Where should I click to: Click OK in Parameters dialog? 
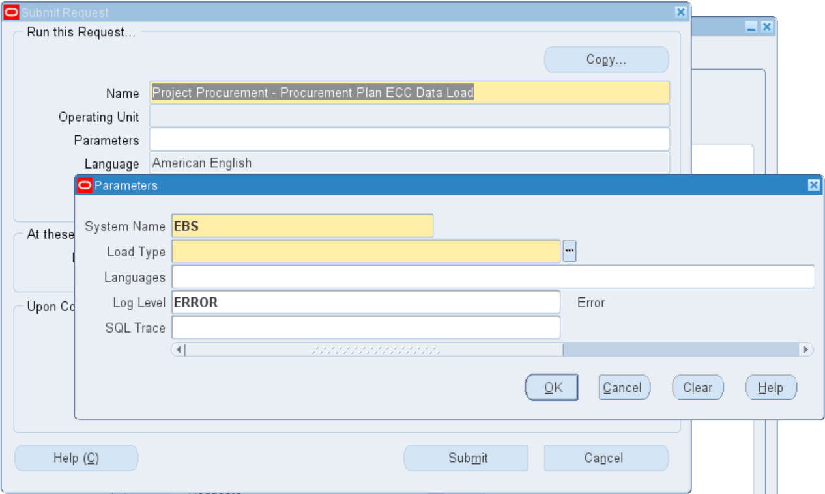coord(551,388)
